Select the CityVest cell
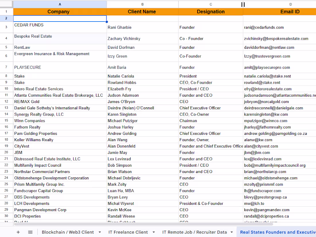This screenshot has height=237, width=316. pos(60,146)
